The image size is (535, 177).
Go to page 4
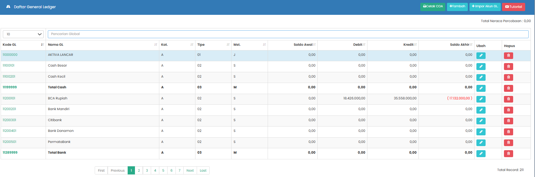pos(155,170)
